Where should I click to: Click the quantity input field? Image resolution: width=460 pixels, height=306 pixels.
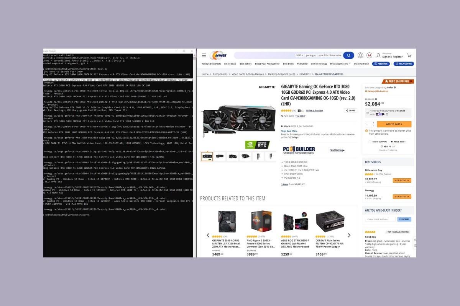click(368, 124)
